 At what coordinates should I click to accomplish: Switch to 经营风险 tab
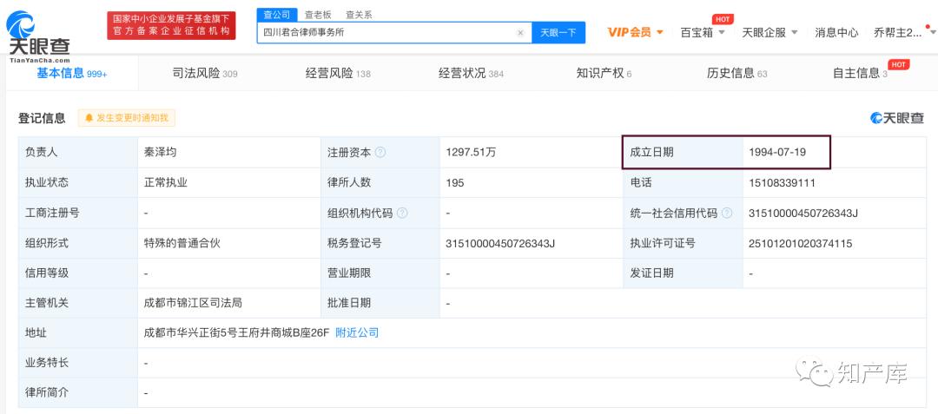coord(338,74)
